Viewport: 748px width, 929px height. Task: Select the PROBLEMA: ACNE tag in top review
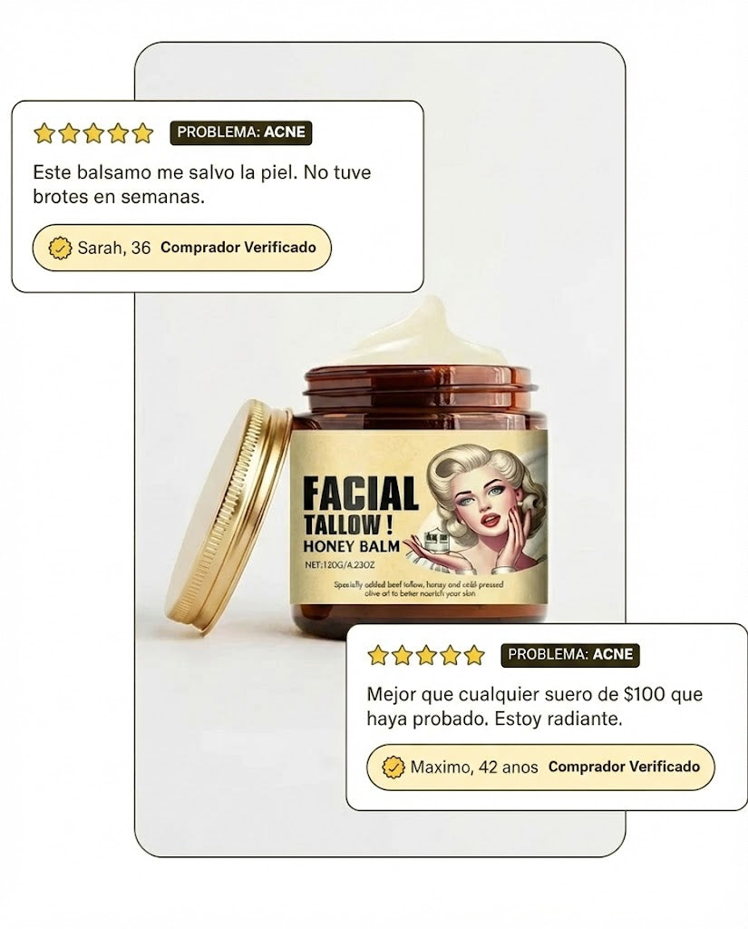point(240,132)
